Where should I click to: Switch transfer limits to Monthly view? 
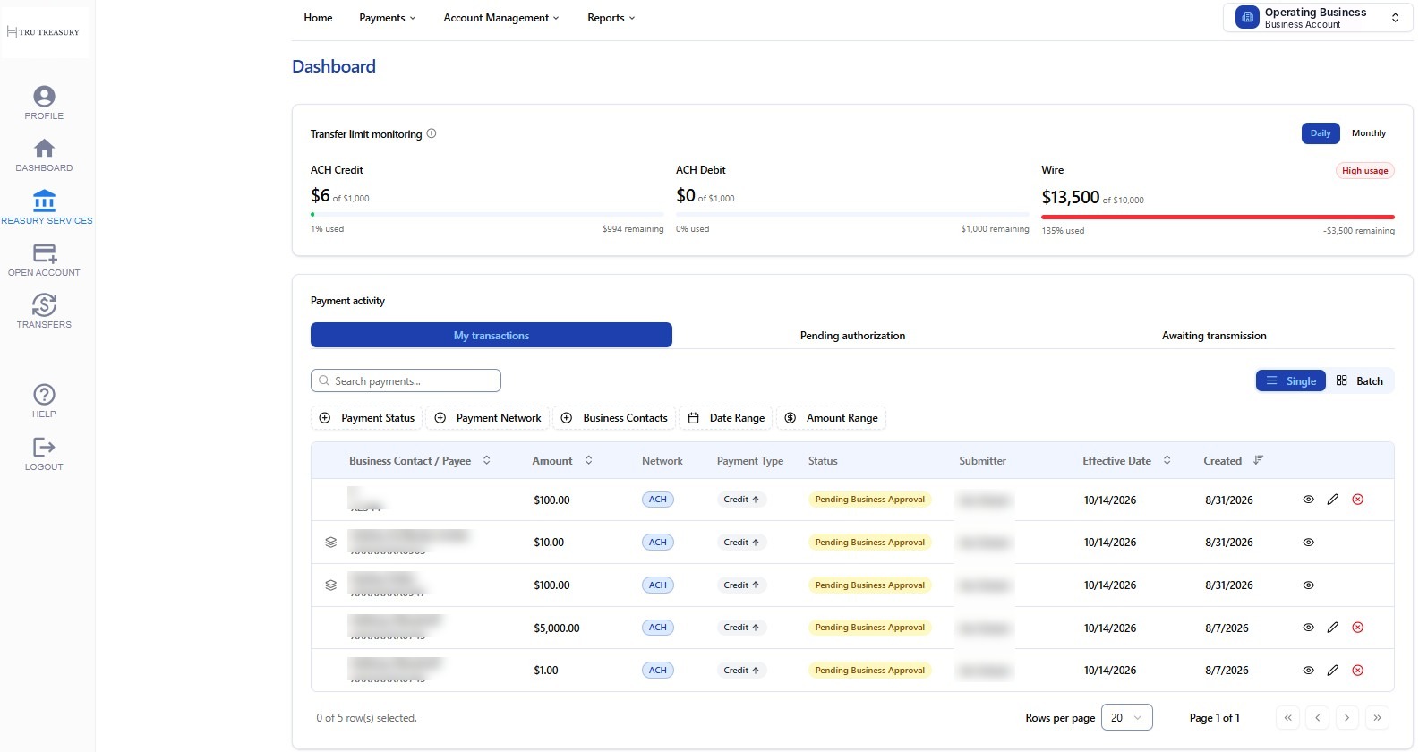coord(1368,133)
